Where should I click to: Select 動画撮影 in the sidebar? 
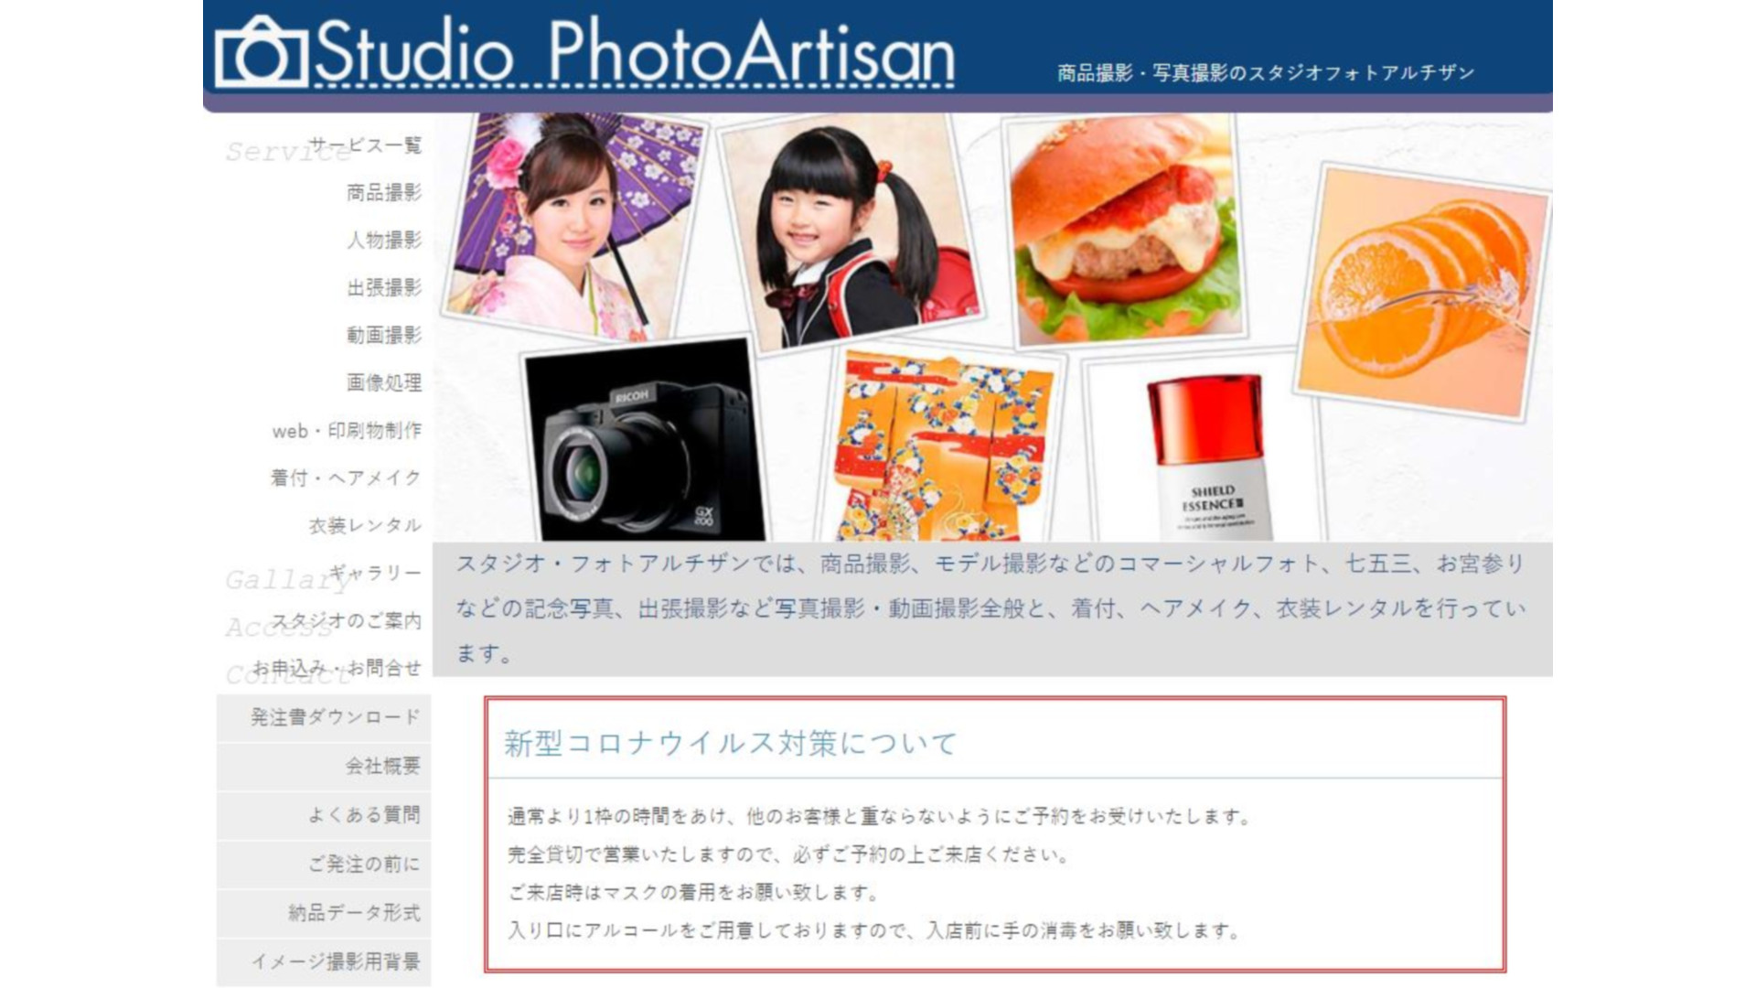point(384,335)
